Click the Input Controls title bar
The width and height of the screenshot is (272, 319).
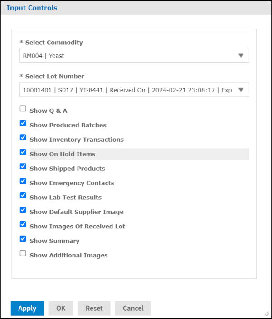(x=136, y=8)
